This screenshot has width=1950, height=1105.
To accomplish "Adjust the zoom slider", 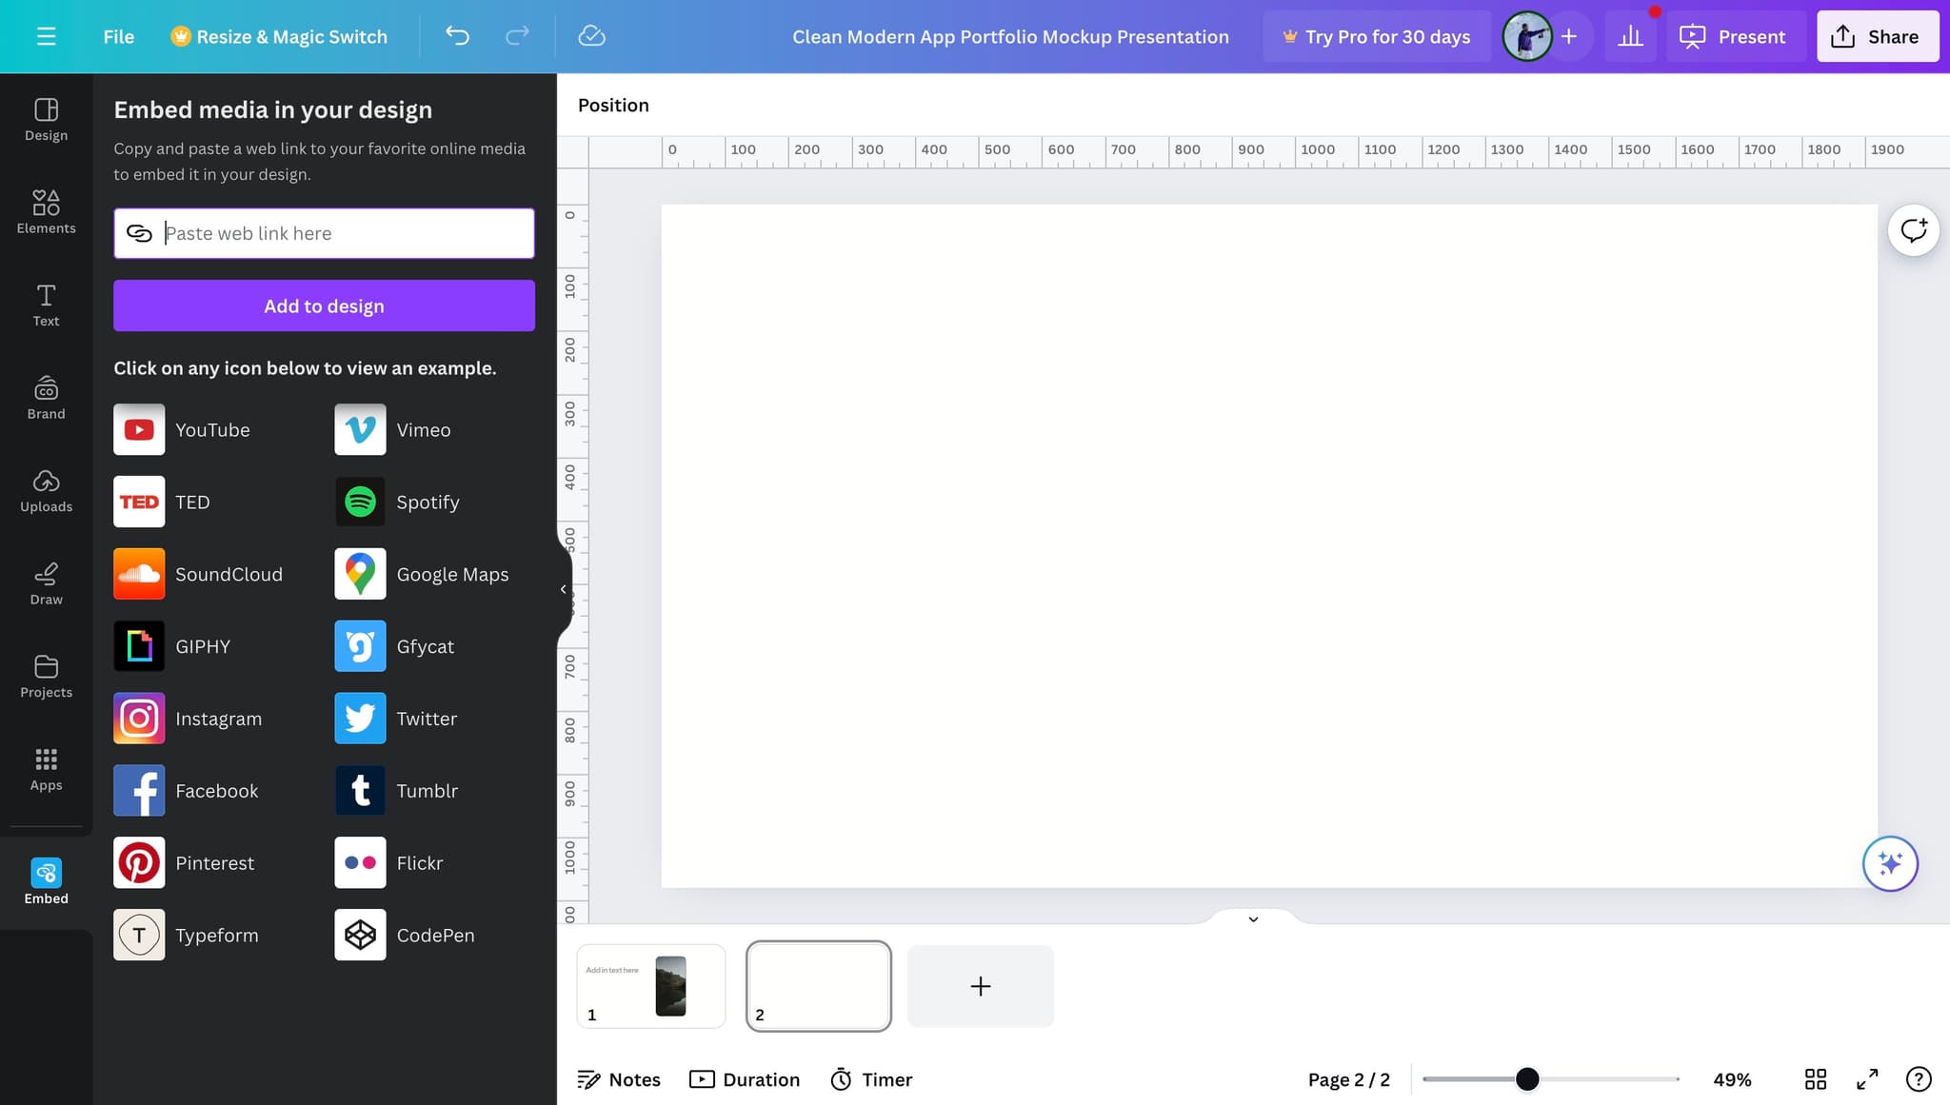I will (x=1527, y=1078).
